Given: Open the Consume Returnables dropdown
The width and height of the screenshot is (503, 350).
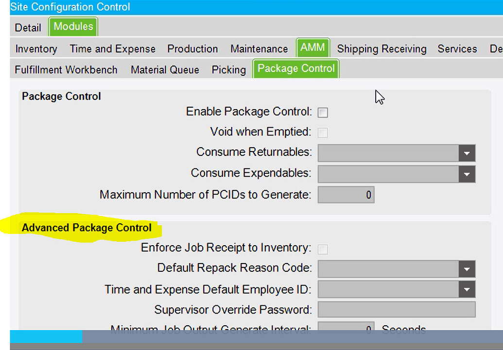Looking at the screenshot, I should [x=467, y=153].
